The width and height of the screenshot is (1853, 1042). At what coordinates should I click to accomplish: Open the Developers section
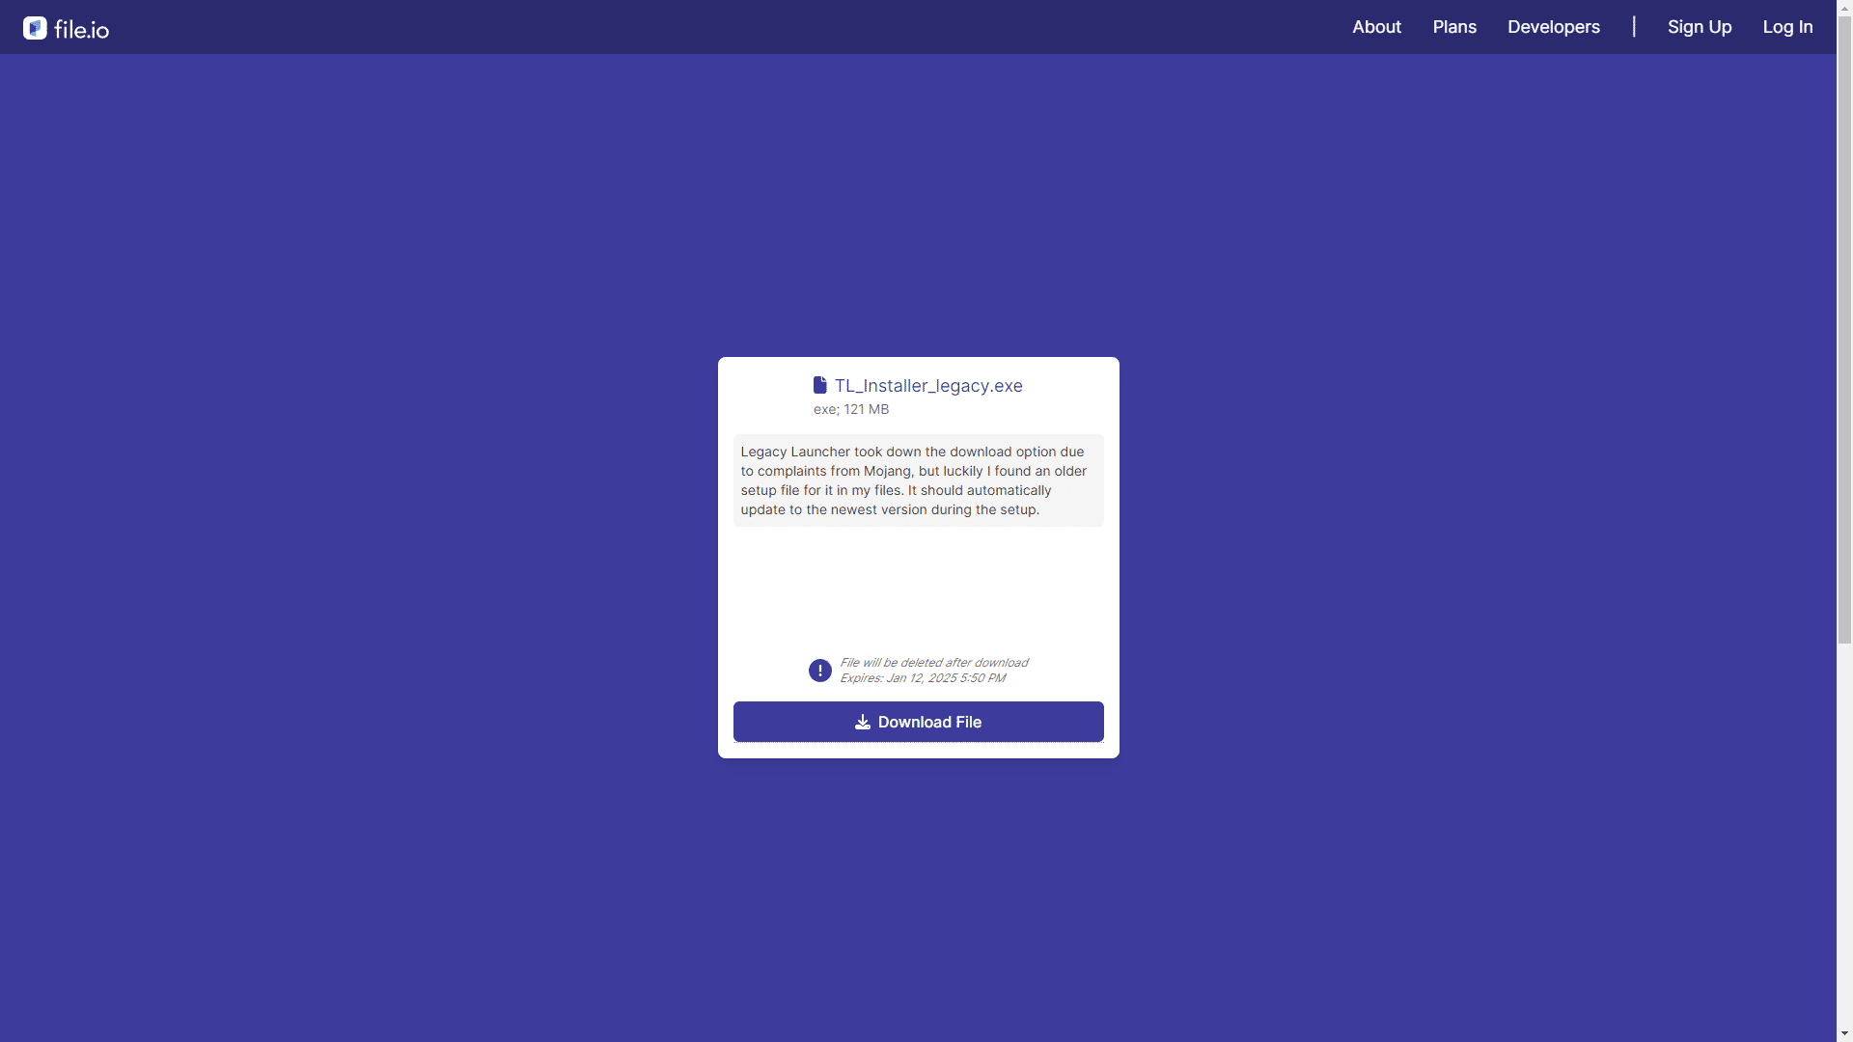tap(1553, 27)
